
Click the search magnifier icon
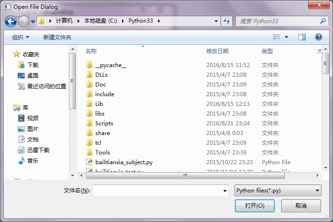click(x=323, y=21)
